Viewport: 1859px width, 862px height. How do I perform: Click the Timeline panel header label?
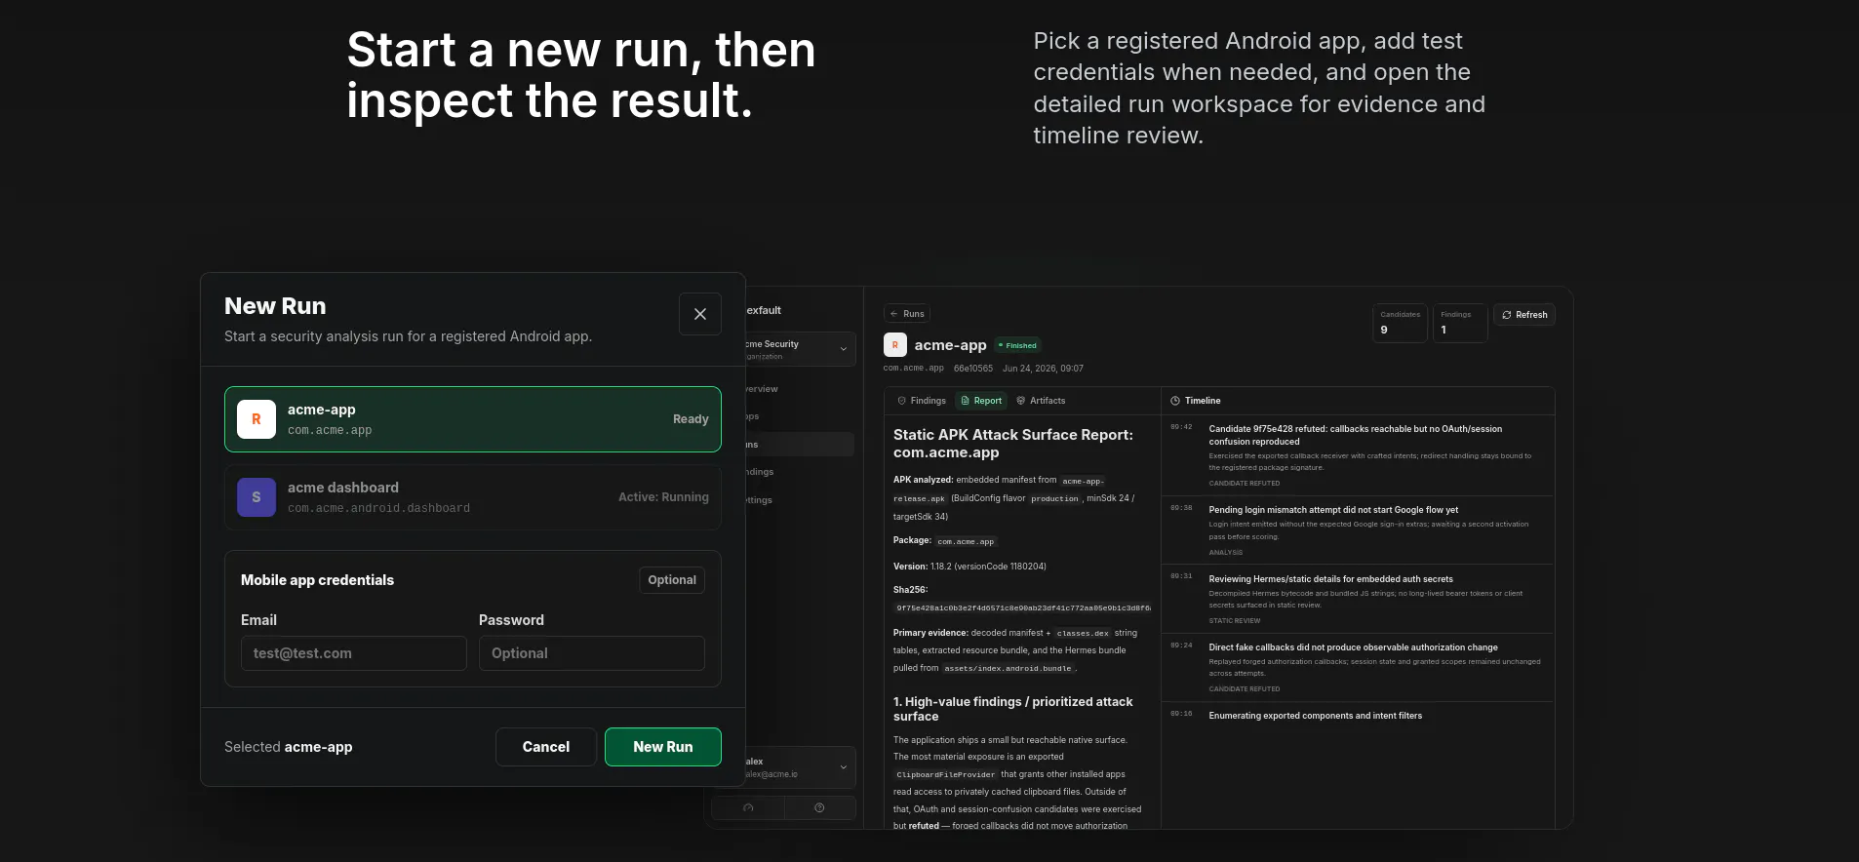coord(1203,401)
